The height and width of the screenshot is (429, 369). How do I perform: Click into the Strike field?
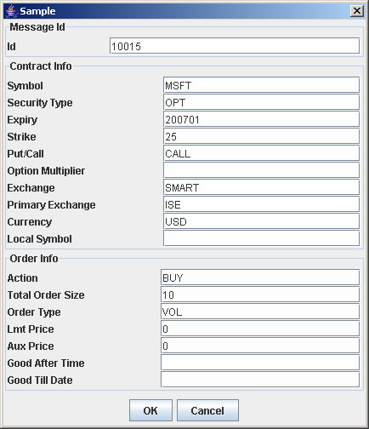point(261,136)
